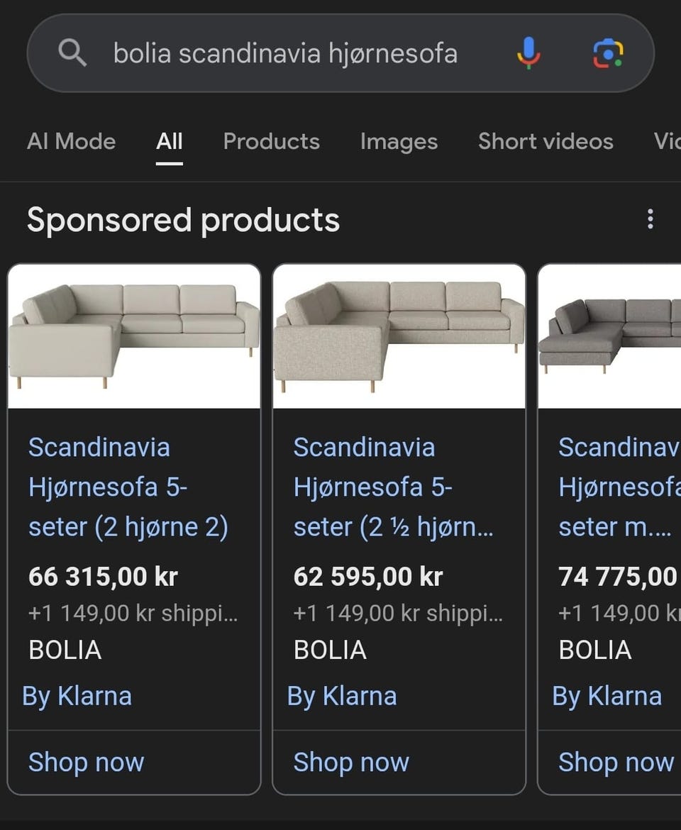Open the Images tab
Image resolution: width=681 pixels, height=830 pixels.
coord(399,141)
